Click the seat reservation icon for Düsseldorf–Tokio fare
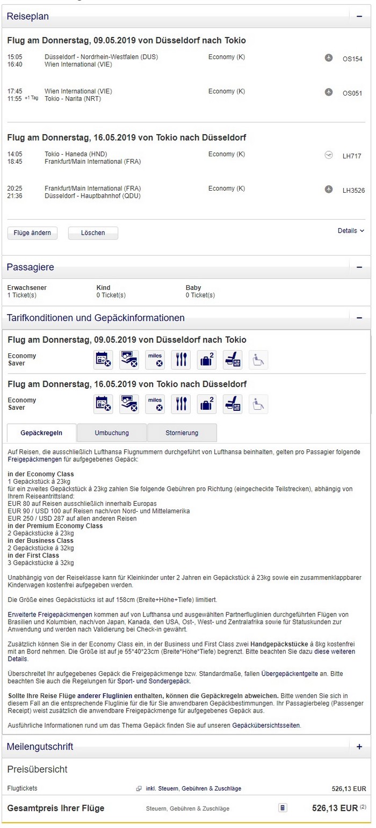Screen dimensions: 376x828 pos(233,360)
